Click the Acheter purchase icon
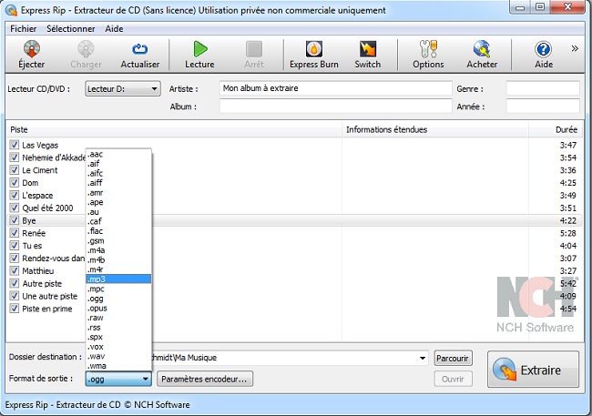The image size is (592, 416). tap(482, 55)
